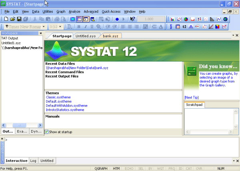
Task: Open a file using the folder icon
Action: (x=12, y=19)
